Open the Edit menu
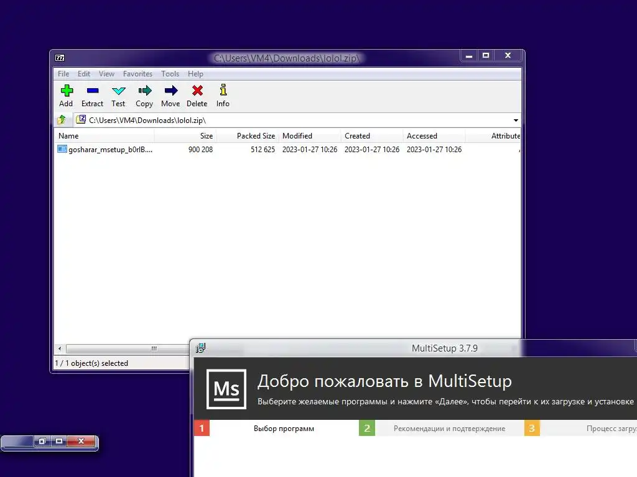This screenshot has width=637, height=477. click(x=84, y=74)
